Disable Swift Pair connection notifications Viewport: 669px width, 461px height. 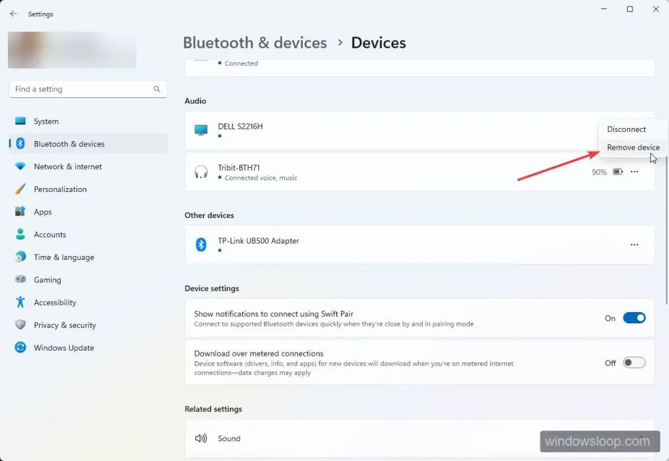[633, 318]
